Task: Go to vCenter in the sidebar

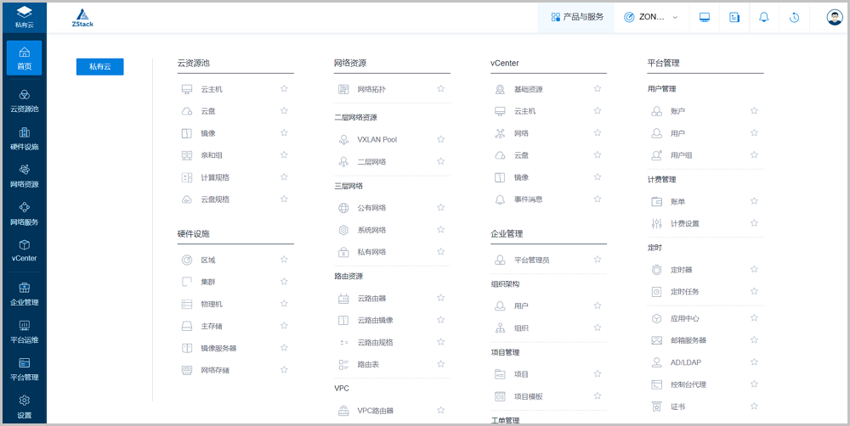Action: (24, 249)
